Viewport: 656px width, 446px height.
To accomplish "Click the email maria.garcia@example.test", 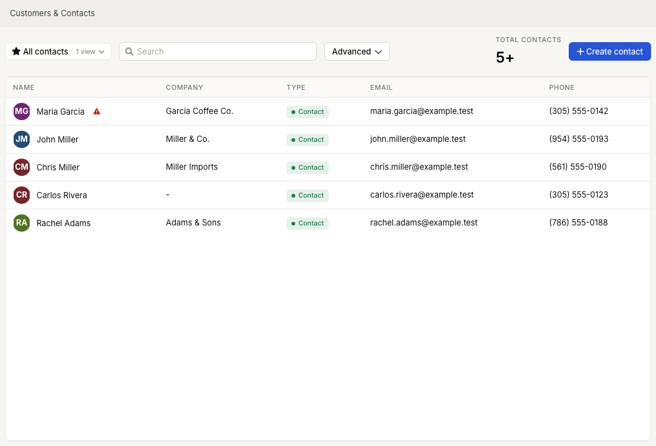I will (x=421, y=111).
